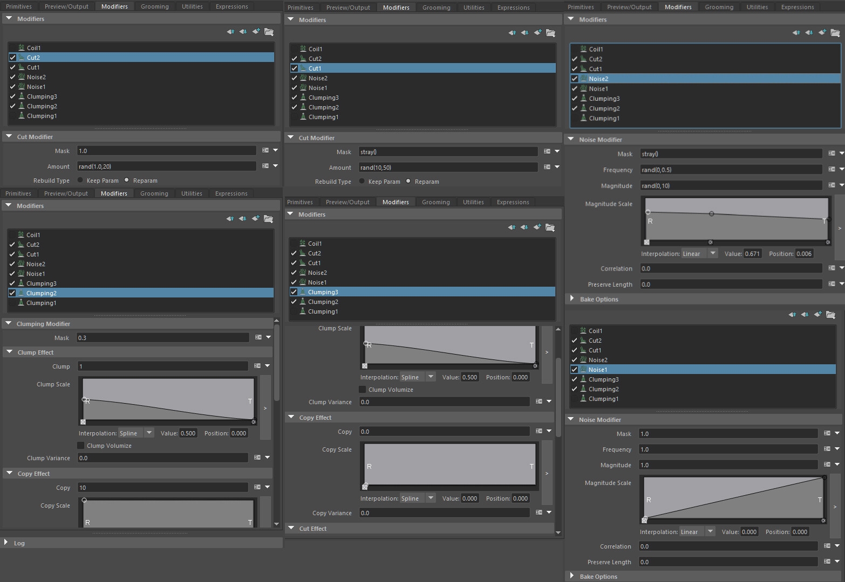Open expression editor icon beside Mask 0.3
This screenshot has width=845, height=582.
[258, 337]
